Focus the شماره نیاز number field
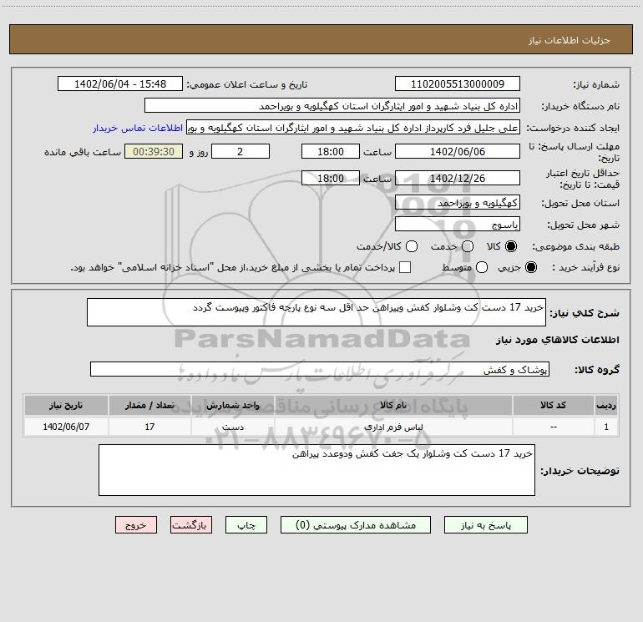This screenshot has width=643, height=622. tap(458, 84)
